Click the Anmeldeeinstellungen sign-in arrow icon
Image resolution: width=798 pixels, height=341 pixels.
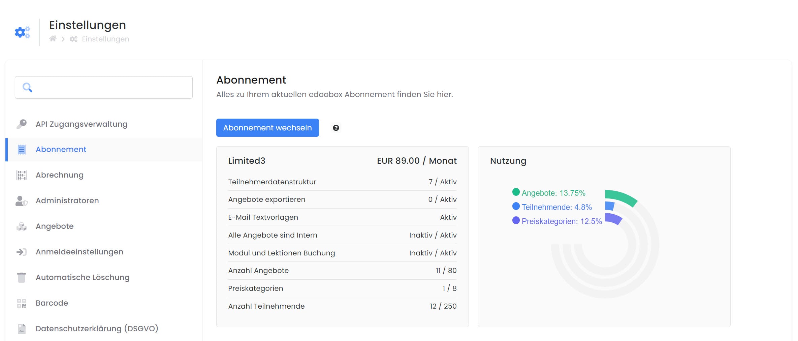point(22,252)
